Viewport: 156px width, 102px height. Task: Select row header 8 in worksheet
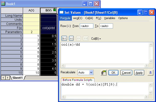[x=12, y=64]
